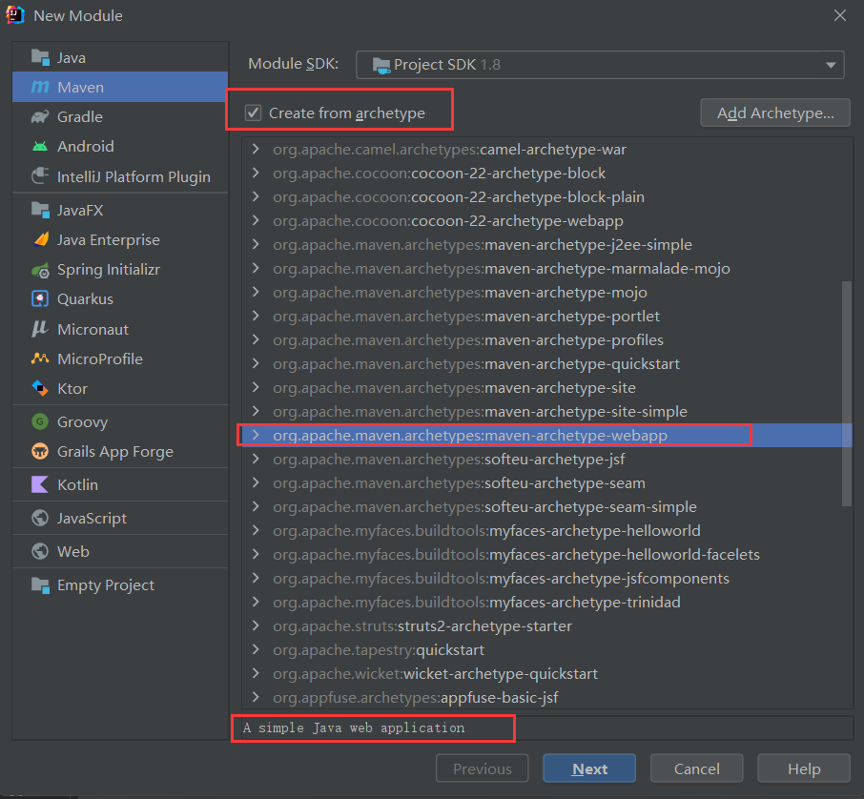Choose Java Enterprise in the list

(120, 239)
